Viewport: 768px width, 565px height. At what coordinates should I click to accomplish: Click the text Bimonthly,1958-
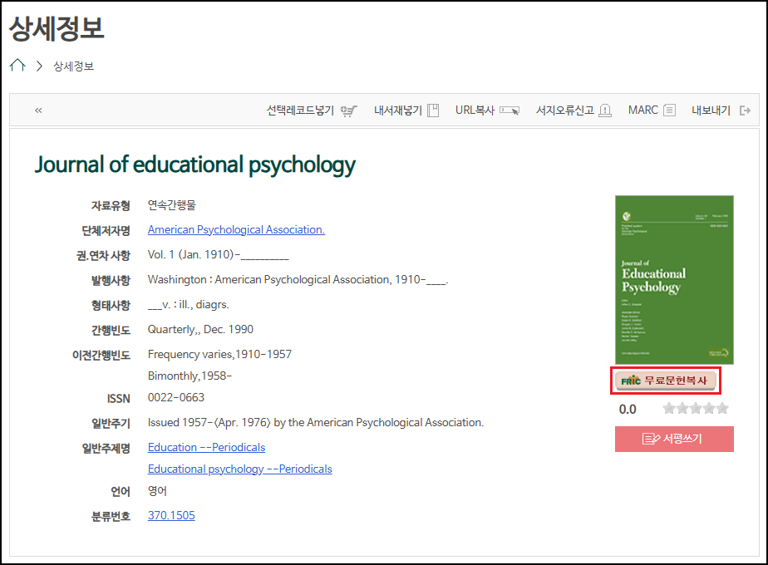pyautogui.click(x=190, y=376)
